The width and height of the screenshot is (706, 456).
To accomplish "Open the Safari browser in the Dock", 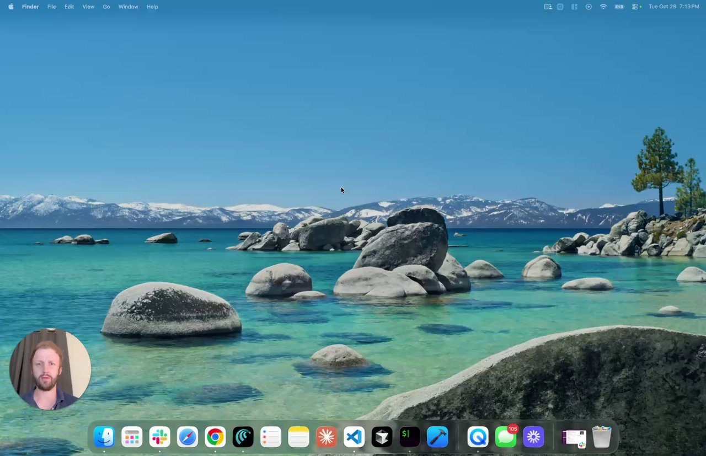I will point(188,437).
